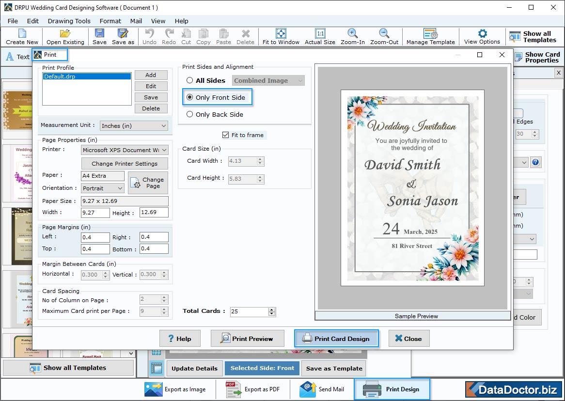Viewport: 565px width, 401px height.
Task: Click the Total Cards input field
Action: pos(250,311)
